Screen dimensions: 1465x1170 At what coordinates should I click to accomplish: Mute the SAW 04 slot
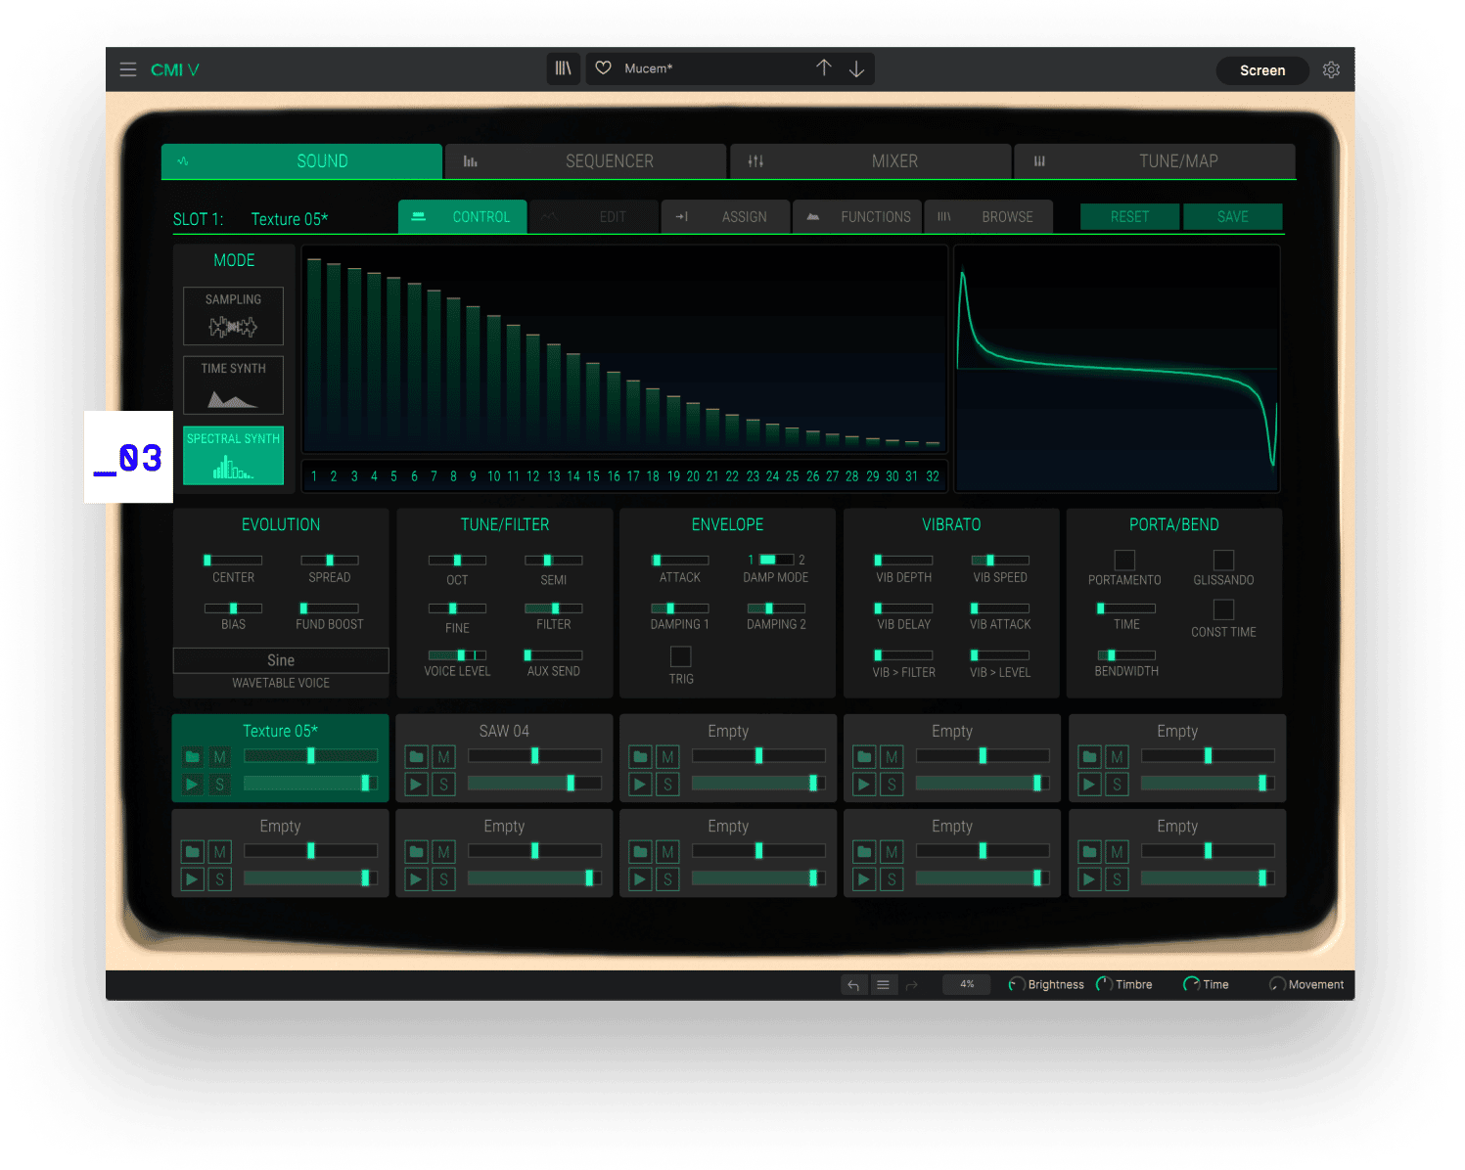(x=444, y=757)
